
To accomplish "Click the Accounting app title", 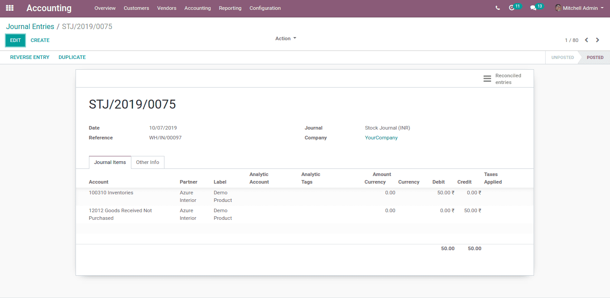I will pos(49,8).
